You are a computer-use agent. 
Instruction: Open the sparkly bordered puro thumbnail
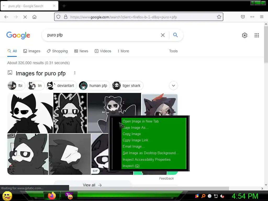[70, 113]
